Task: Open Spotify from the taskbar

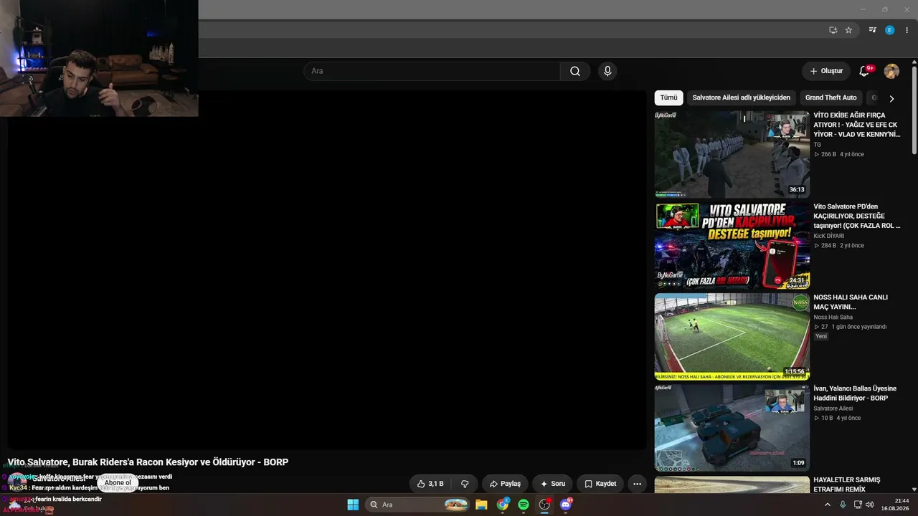Action: (x=524, y=505)
